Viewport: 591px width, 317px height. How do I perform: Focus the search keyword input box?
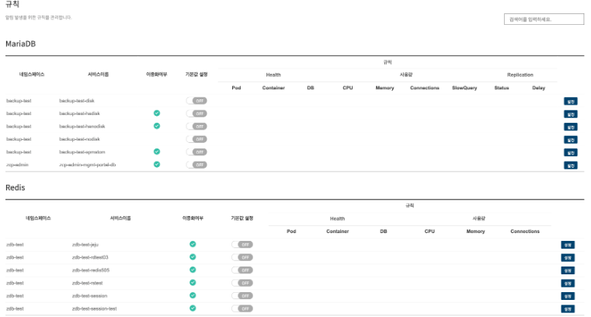point(544,19)
